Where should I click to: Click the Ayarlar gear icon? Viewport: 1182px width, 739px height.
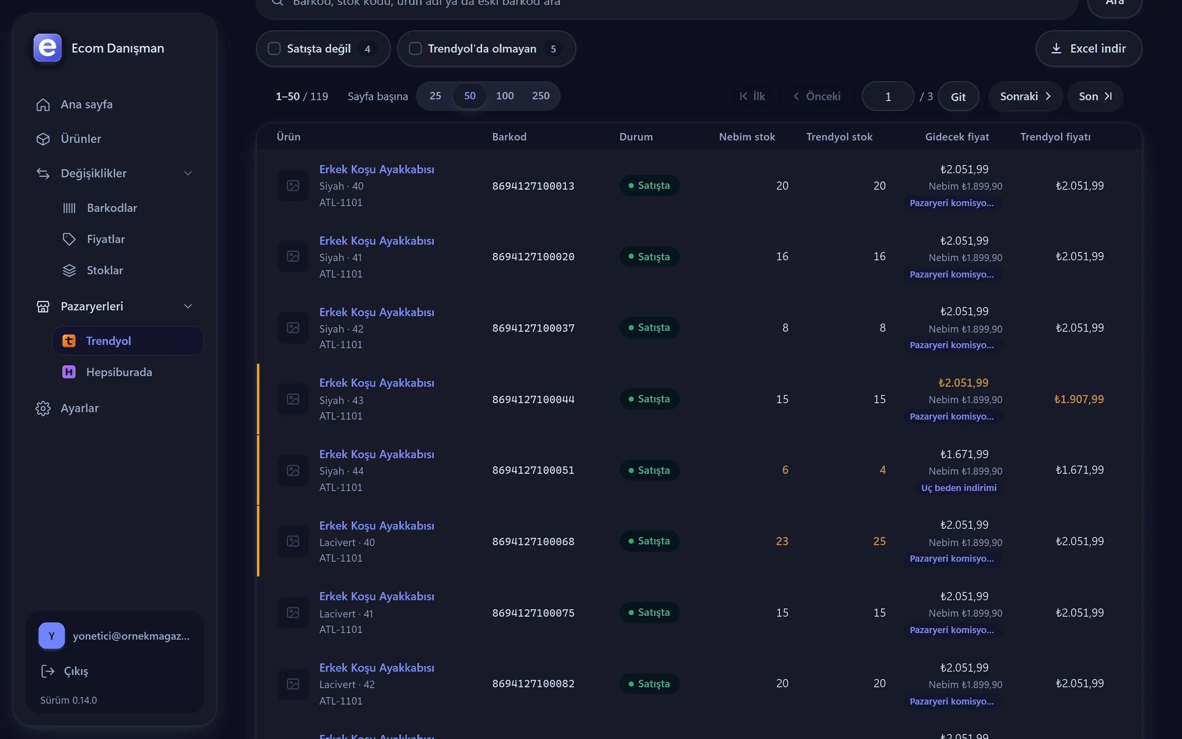coord(43,408)
